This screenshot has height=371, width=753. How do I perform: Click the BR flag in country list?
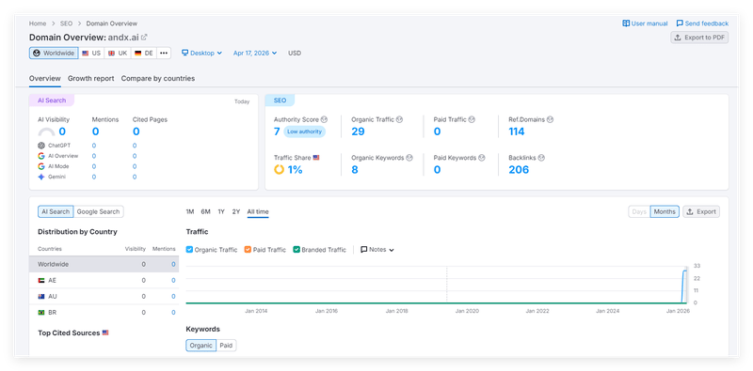(41, 313)
